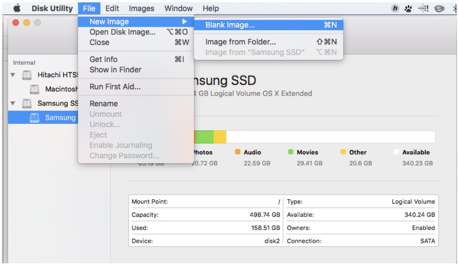Choose Open Disk Image… from File menu
The image size is (459, 265).
136,32
